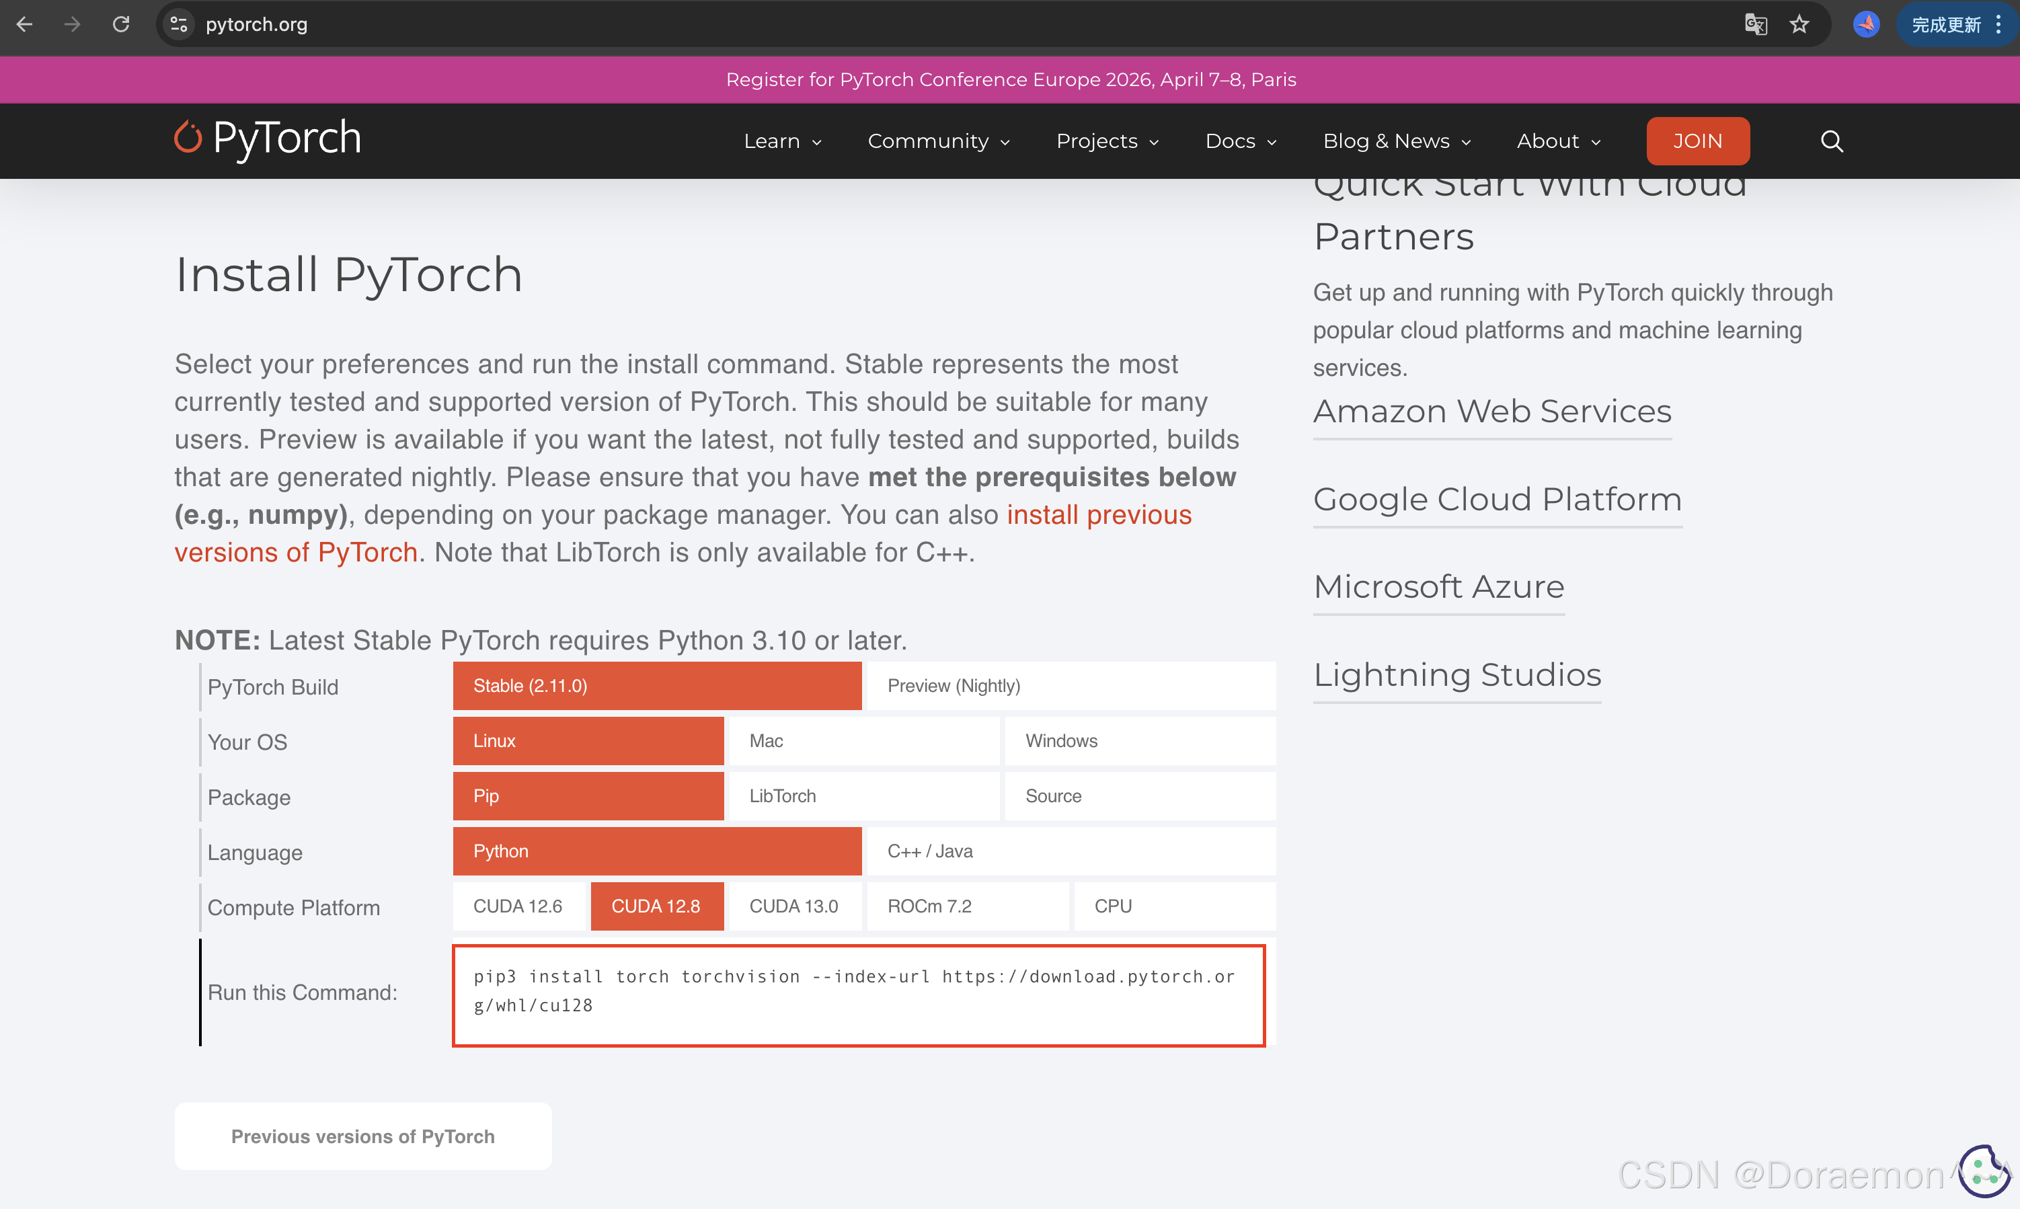The image size is (2020, 1209).
Task: Click the browser back arrow
Action: pos(24,24)
